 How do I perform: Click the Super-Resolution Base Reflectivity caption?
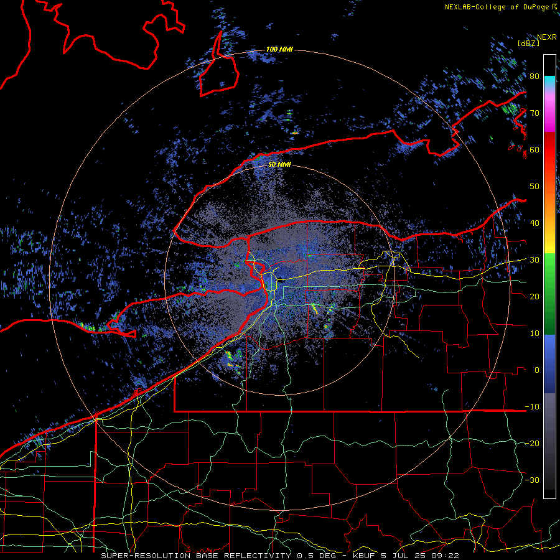click(196, 556)
